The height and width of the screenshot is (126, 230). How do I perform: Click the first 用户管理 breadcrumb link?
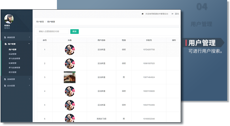(x=40, y=22)
